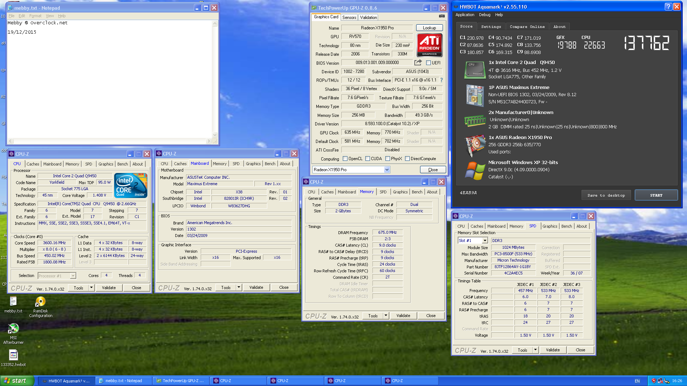The image size is (687, 386).
Task: Switch to mebby.txt Notepad taskbar item
Action: pyautogui.click(x=123, y=381)
